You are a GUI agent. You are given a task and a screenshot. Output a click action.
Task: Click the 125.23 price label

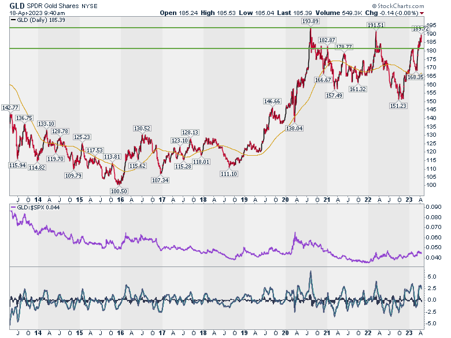(x=82, y=137)
